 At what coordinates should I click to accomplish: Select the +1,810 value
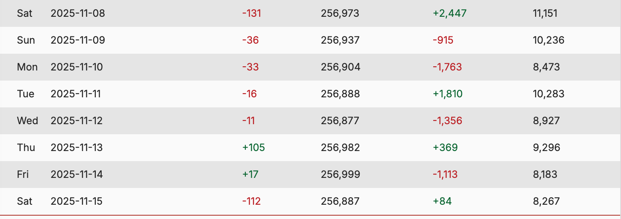[447, 94]
